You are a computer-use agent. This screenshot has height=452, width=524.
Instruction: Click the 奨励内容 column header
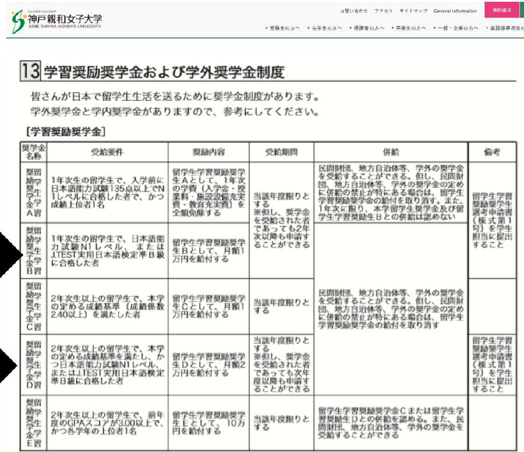point(208,152)
